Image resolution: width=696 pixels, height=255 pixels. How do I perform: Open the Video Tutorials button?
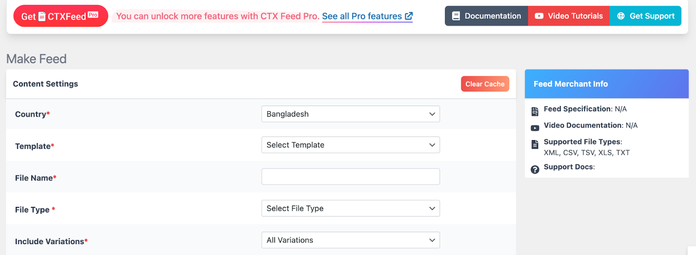pyautogui.click(x=569, y=16)
